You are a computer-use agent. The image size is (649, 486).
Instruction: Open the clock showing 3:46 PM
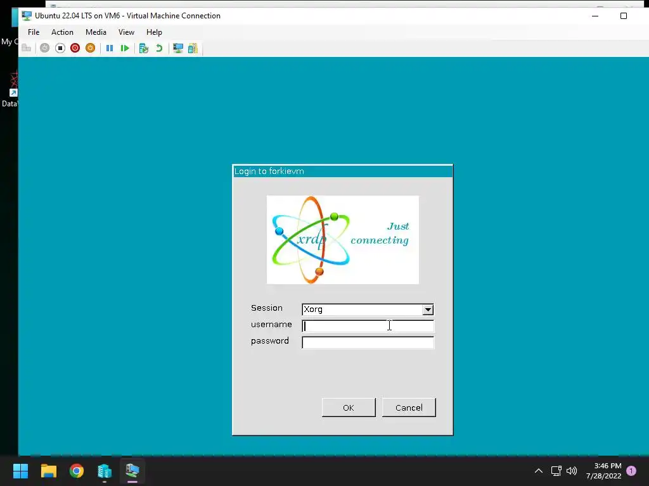pos(604,471)
